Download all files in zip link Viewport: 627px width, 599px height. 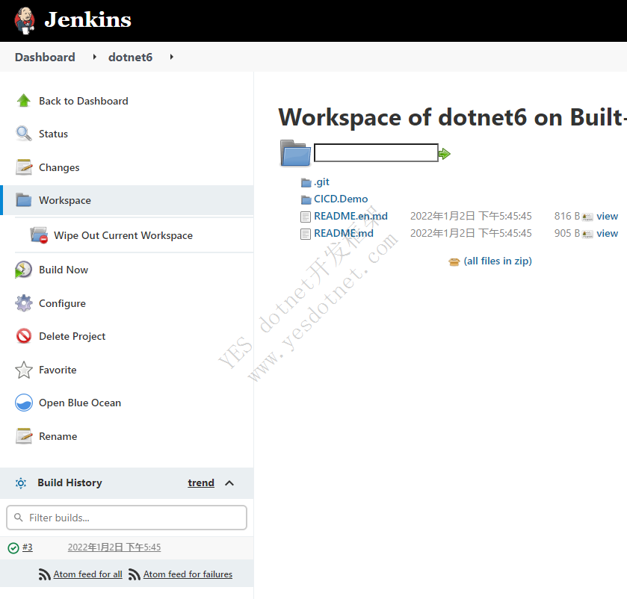tap(498, 261)
